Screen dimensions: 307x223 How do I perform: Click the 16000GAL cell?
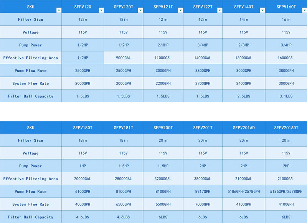[286, 58]
